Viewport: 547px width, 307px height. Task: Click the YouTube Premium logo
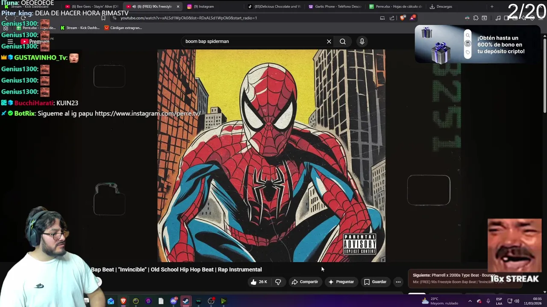35,42
